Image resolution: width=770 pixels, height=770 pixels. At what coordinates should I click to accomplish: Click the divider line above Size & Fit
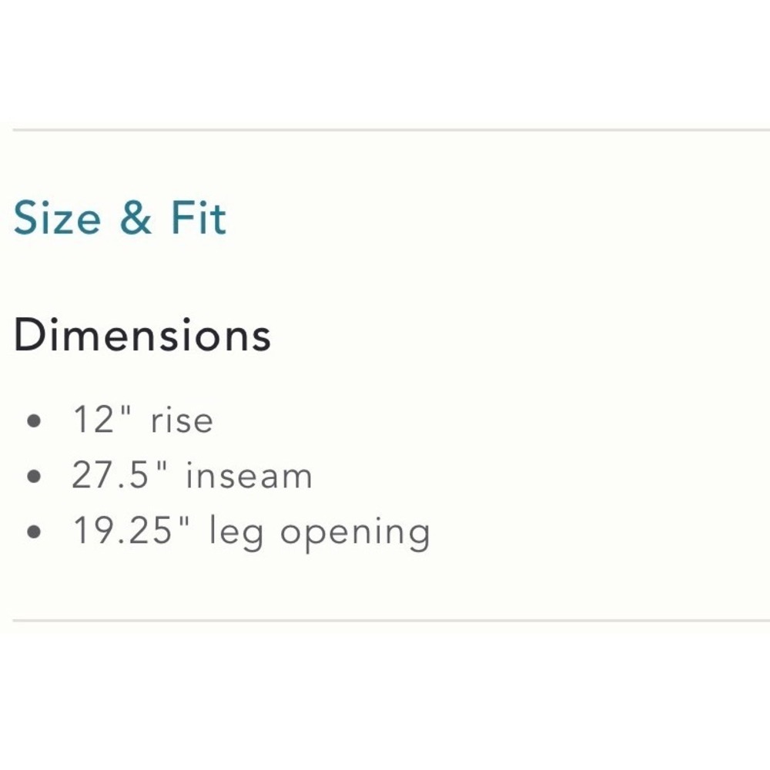pos(391,130)
